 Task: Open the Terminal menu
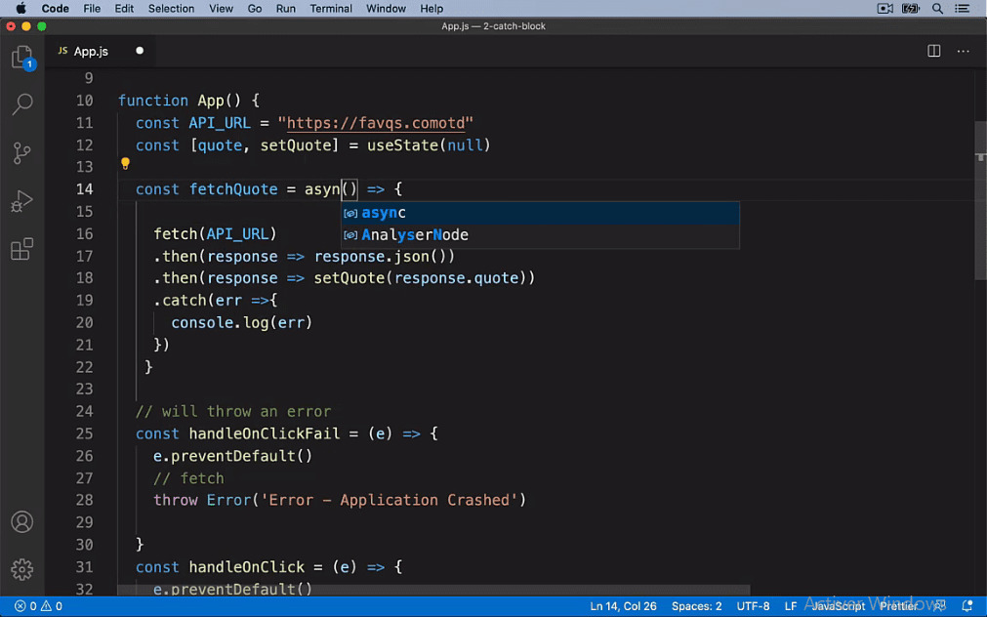pos(331,8)
